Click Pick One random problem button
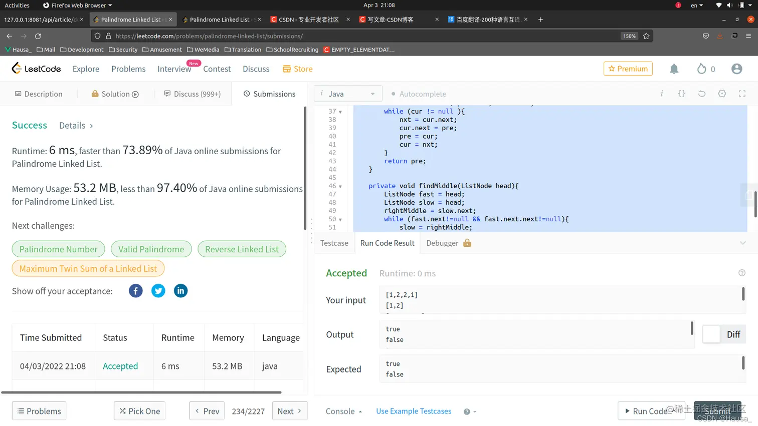The height and width of the screenshot is (426, 758). point(139,411)
